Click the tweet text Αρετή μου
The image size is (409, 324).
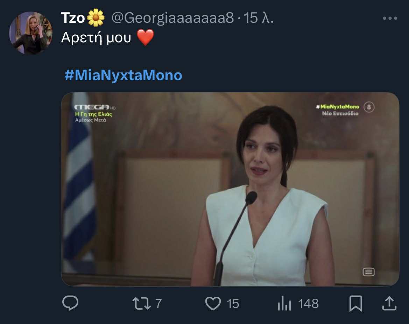96,38
